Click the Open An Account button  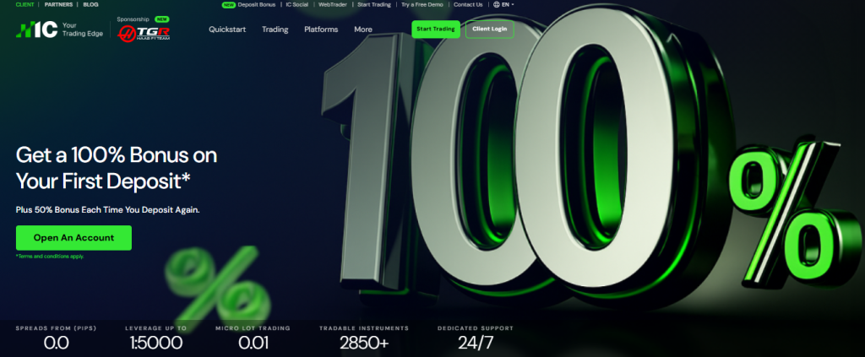click(x=74, y=238)
